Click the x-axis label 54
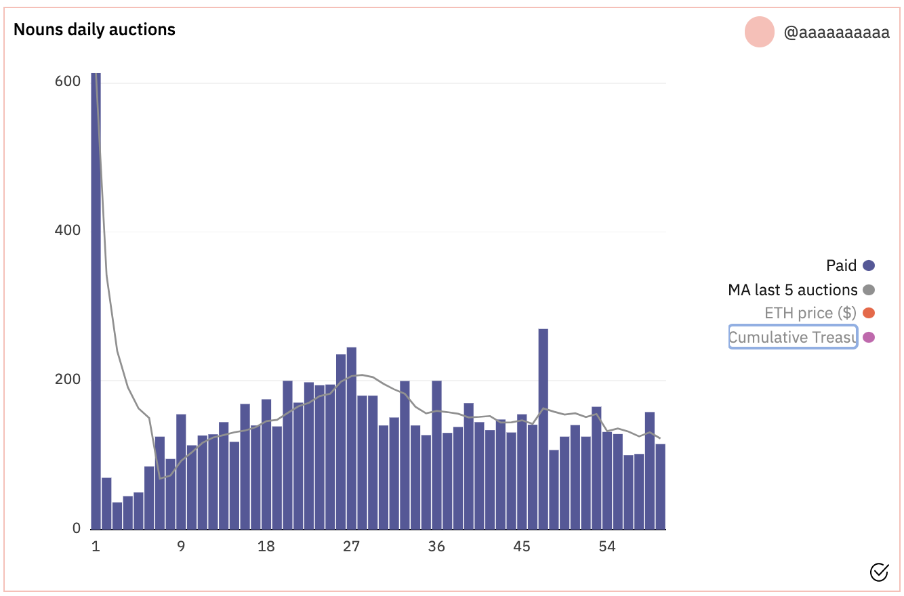904x596 pixels. [607, 547]
